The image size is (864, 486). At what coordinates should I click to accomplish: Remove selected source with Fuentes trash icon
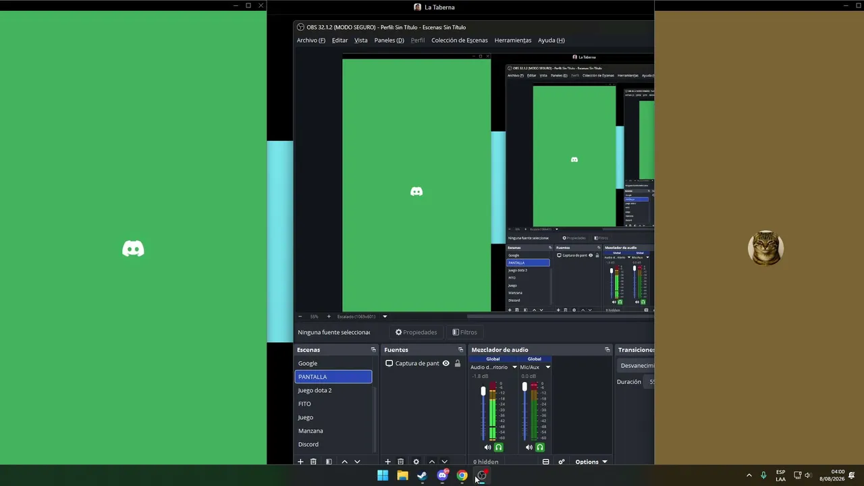(400, 462)
